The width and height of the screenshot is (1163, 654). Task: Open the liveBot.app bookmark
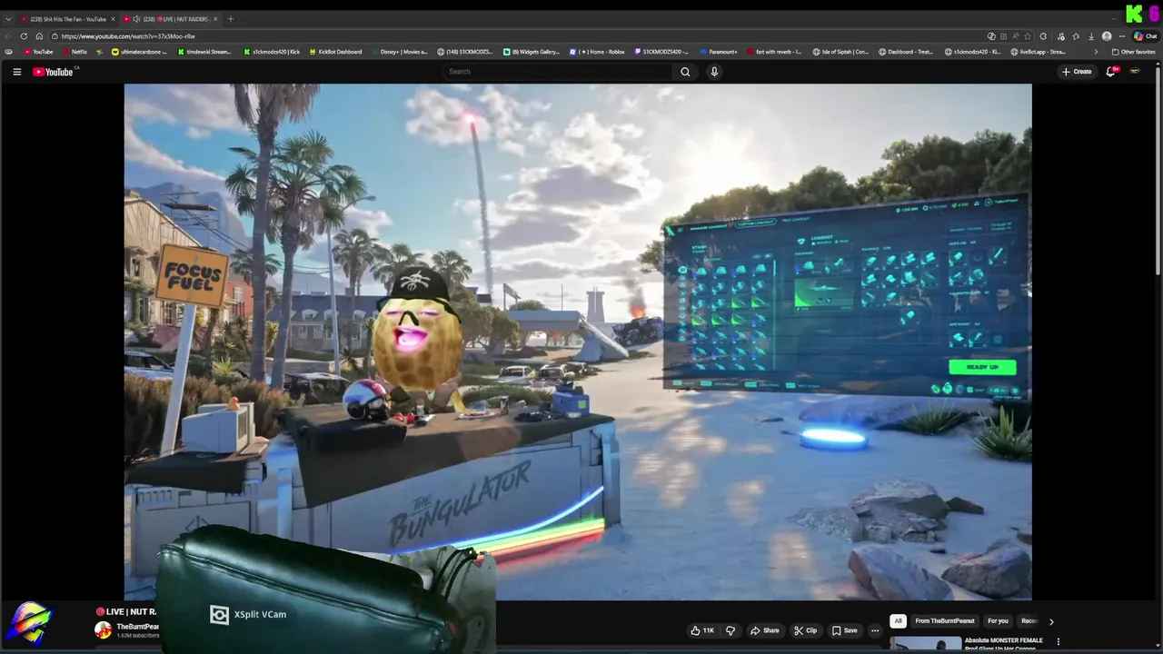[x=1038, y=52]
